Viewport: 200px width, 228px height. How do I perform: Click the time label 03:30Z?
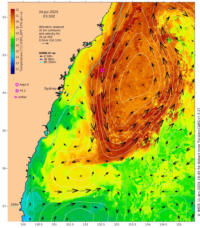click(49, 16)
